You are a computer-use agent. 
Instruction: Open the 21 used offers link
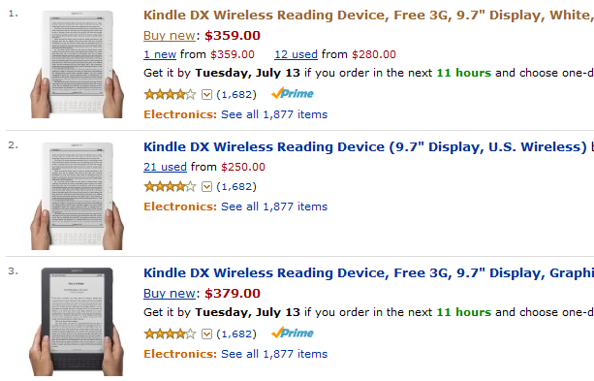point(165,167)
